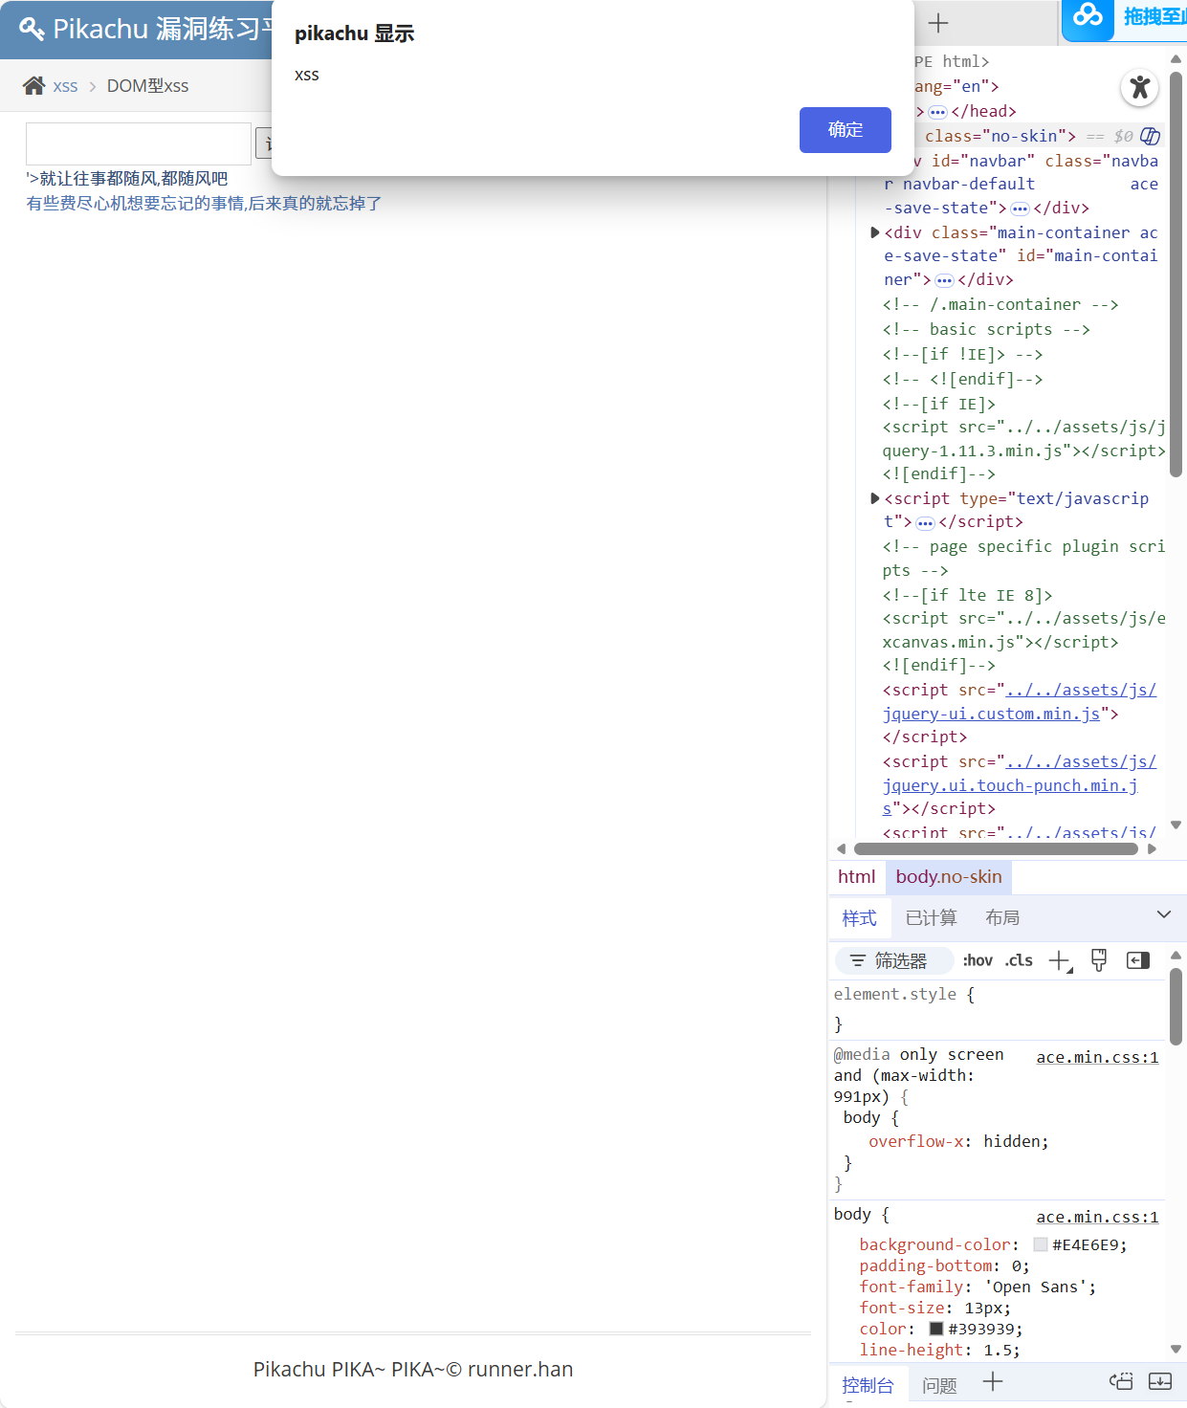Open color #393939 swatch picker

pyautogui.click(x=936, y=1329)
